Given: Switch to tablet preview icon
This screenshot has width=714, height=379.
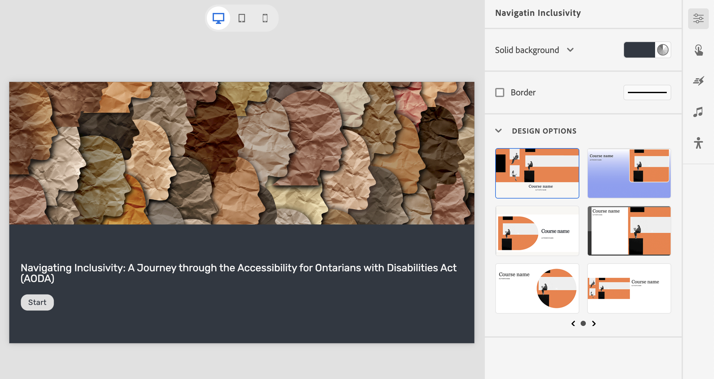Looking at the screenshot, I should (x=242, y=18).
